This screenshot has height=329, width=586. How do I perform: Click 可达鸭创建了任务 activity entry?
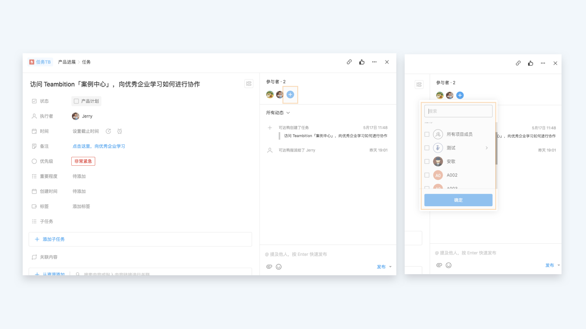[294, 128]
